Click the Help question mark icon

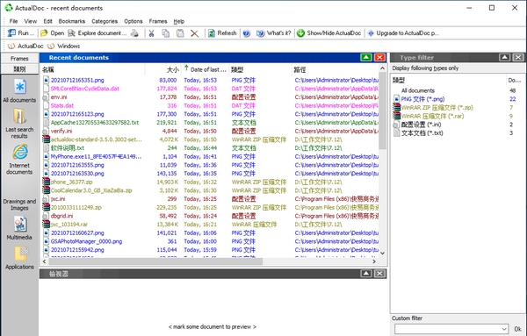click(246, 32)
